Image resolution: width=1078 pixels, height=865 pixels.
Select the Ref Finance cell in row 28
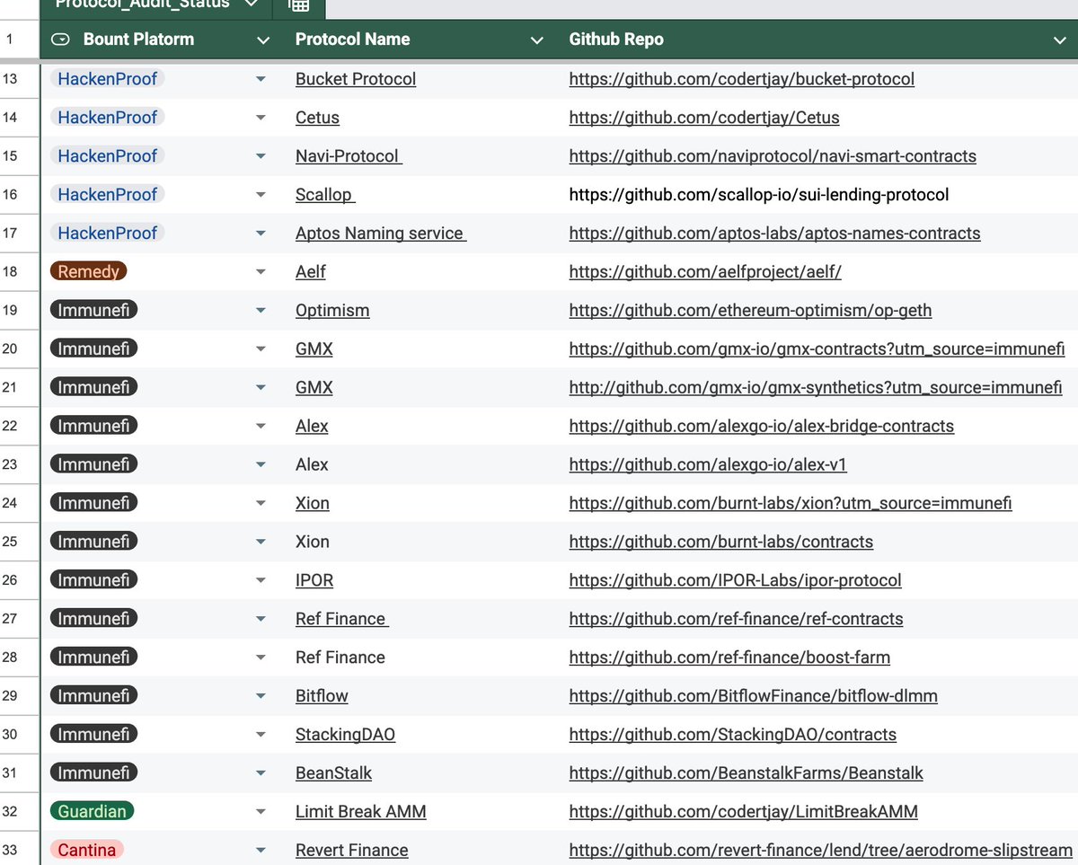coord(340,658)
